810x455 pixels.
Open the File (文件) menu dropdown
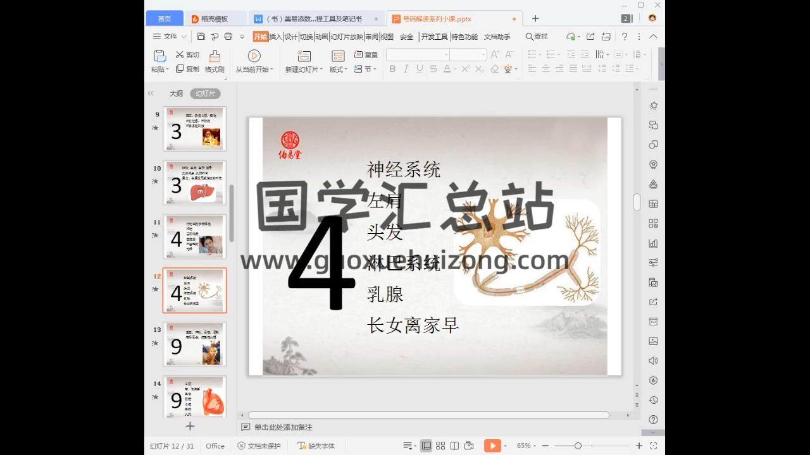[170, 37]
